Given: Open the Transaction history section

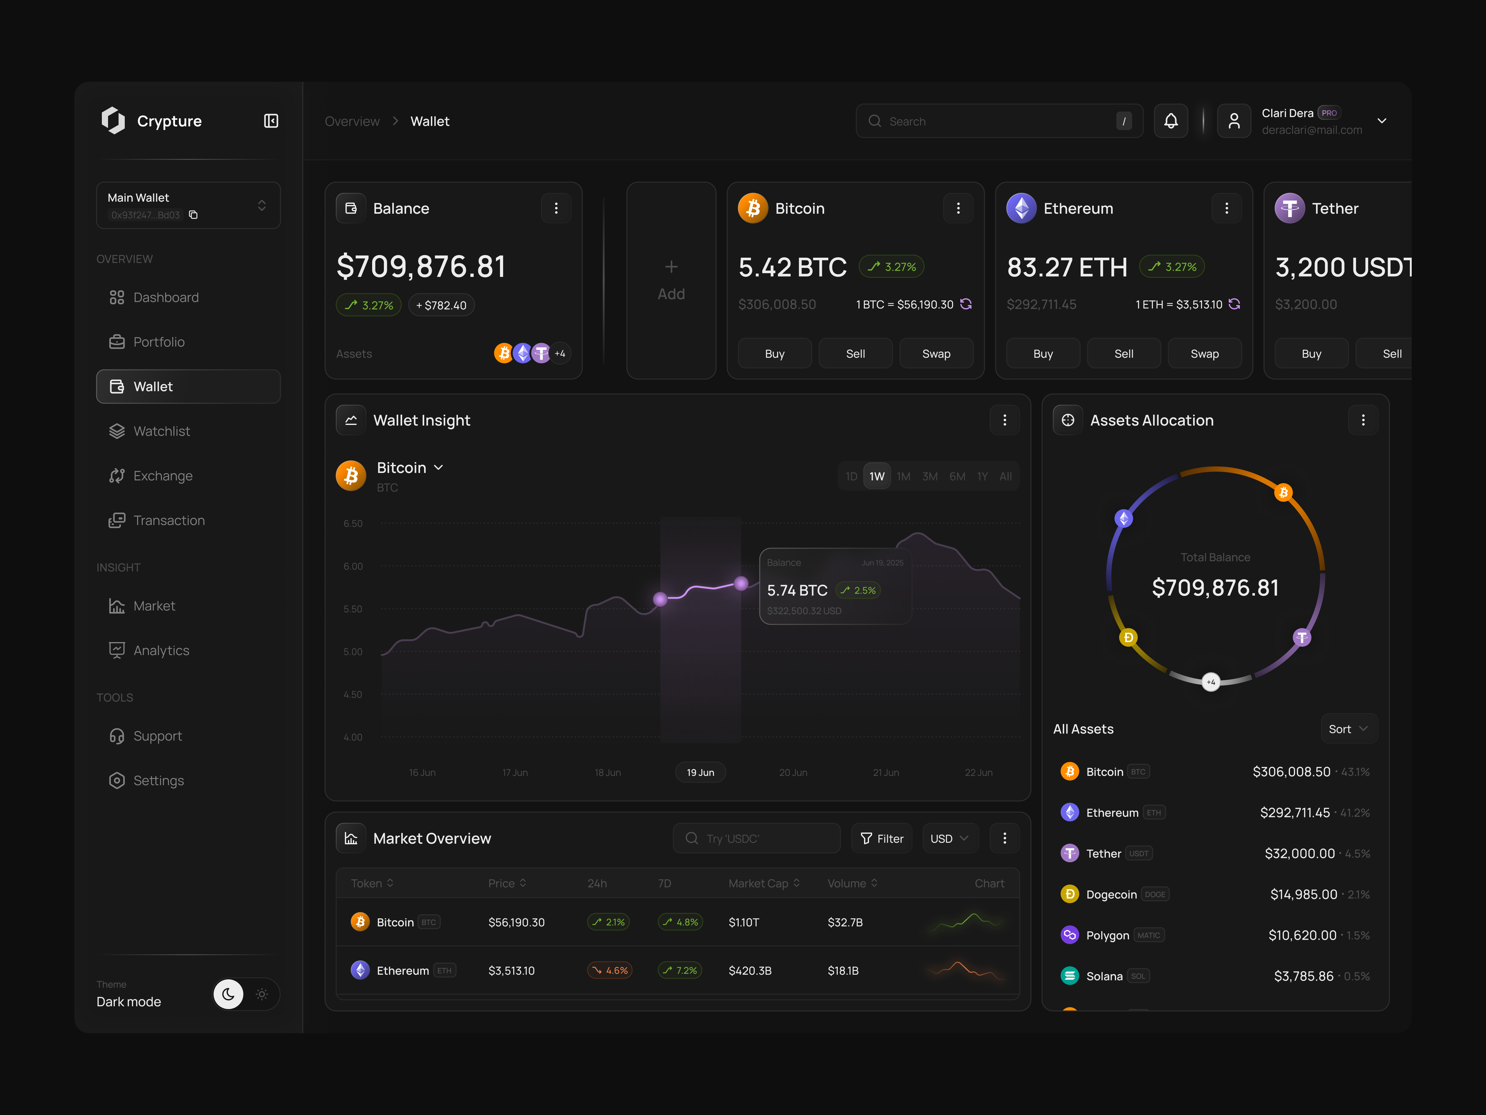Looking at the screenshot, I should [169, 520].
